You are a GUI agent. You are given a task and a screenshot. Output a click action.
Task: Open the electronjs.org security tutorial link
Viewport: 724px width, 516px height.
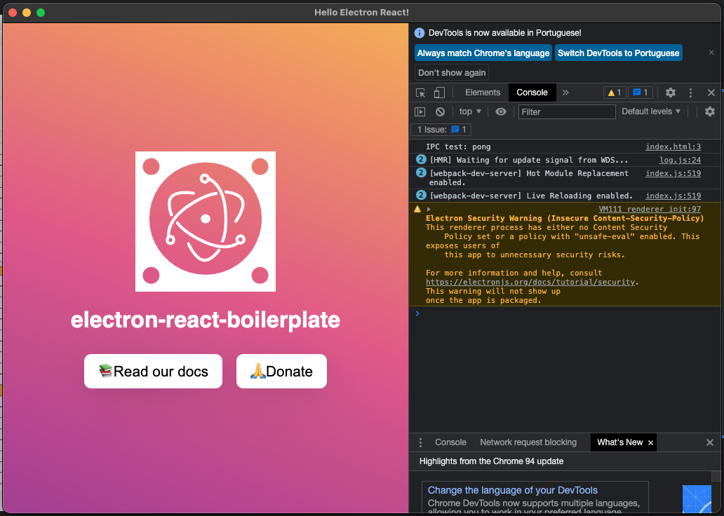pyautogui.click(x=530, y=282)
